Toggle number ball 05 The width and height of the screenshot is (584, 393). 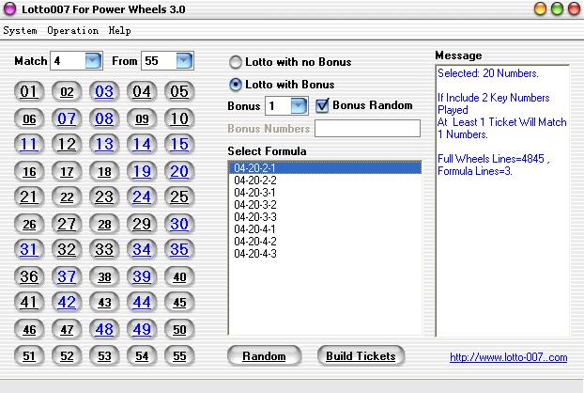coord(179,92)
